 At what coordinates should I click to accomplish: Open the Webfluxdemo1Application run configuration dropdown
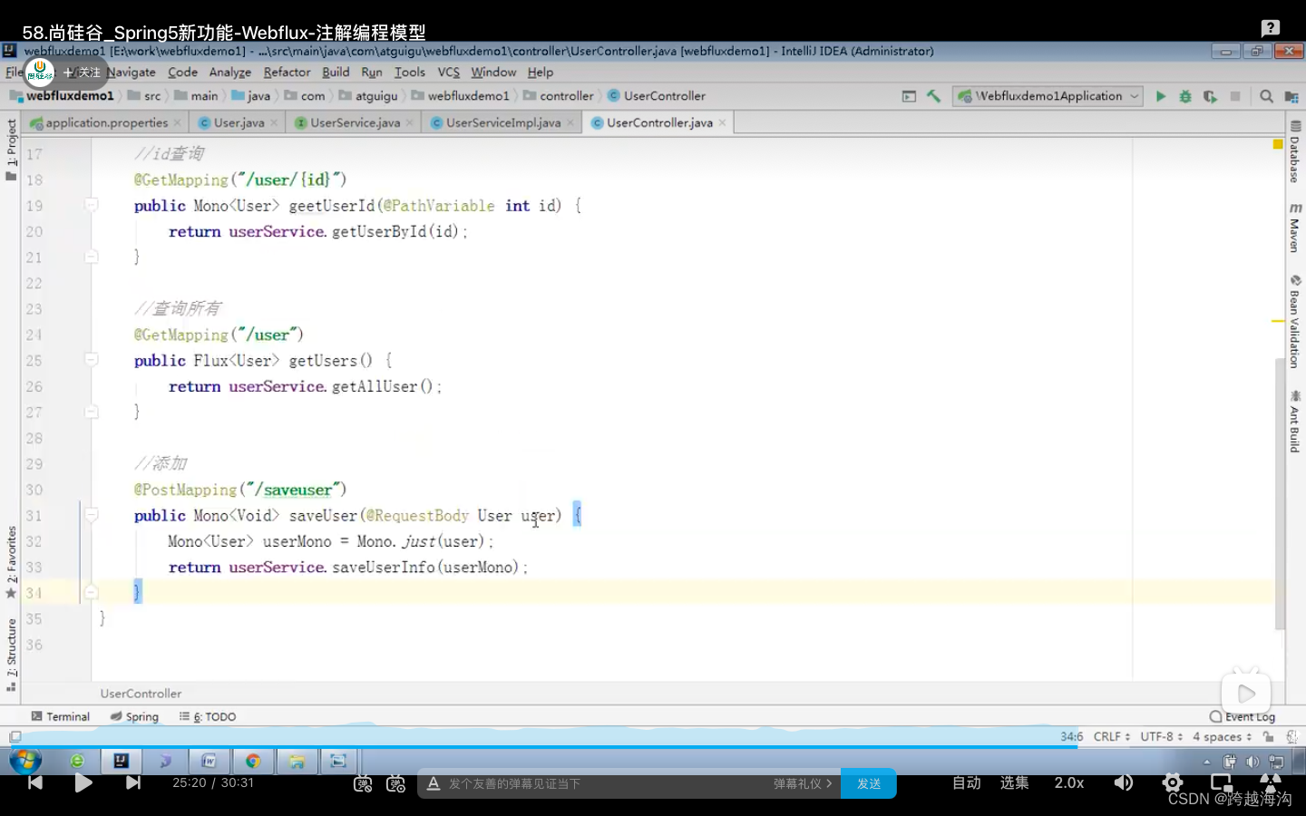1048,96
